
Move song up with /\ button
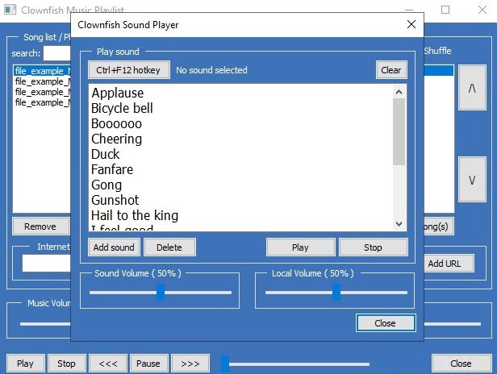coord(472,88)
